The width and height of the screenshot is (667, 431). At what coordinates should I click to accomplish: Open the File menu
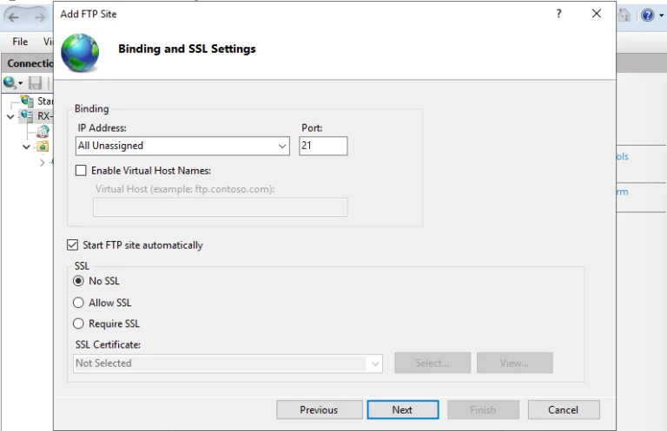point(20,42)
